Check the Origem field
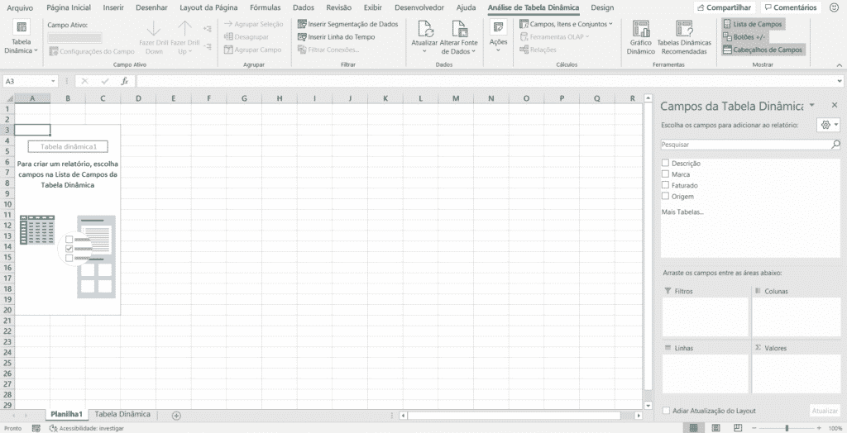847x433 pixels. coord(666,196)
